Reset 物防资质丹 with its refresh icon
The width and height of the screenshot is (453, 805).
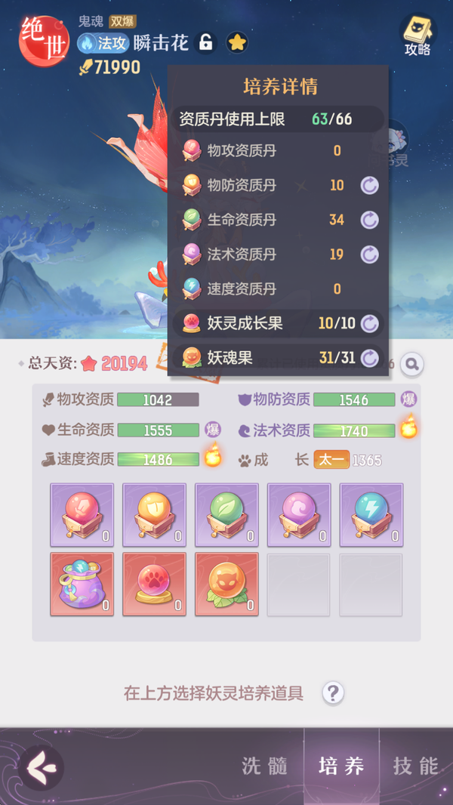coord(369,185)
